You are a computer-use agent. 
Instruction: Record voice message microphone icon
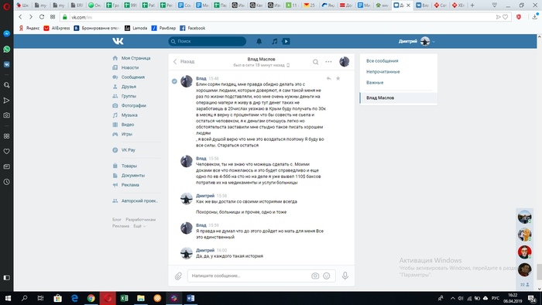345,276
